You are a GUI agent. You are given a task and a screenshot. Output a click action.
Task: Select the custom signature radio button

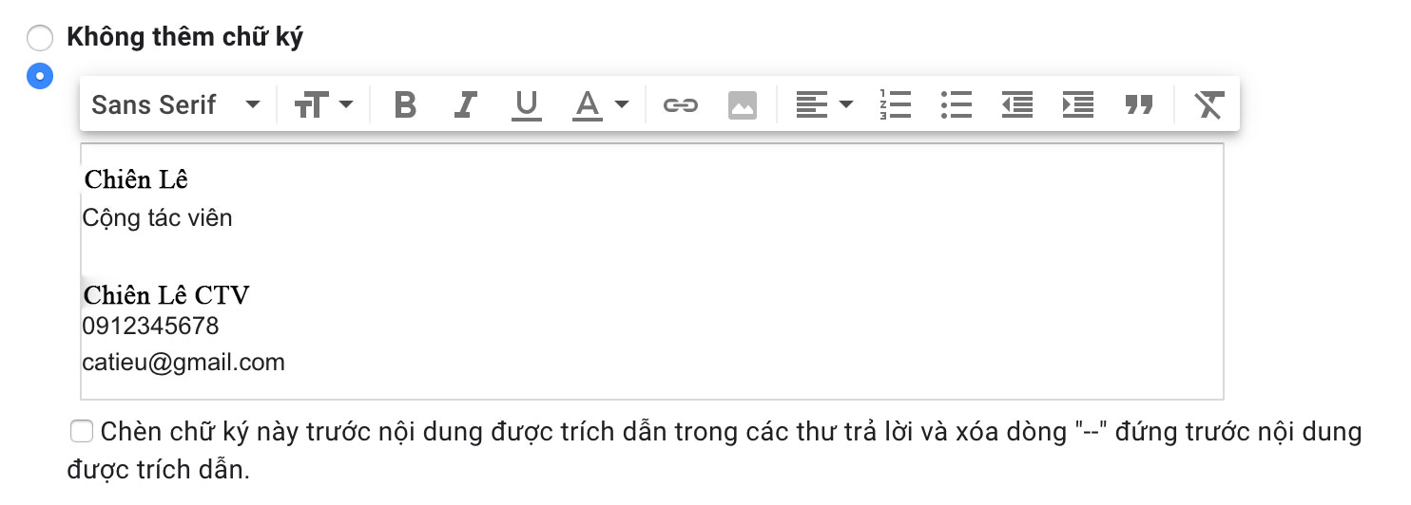(x=40, y=76)
